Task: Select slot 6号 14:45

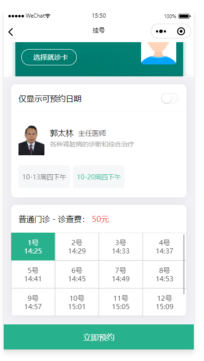Action: pos(77,274)
